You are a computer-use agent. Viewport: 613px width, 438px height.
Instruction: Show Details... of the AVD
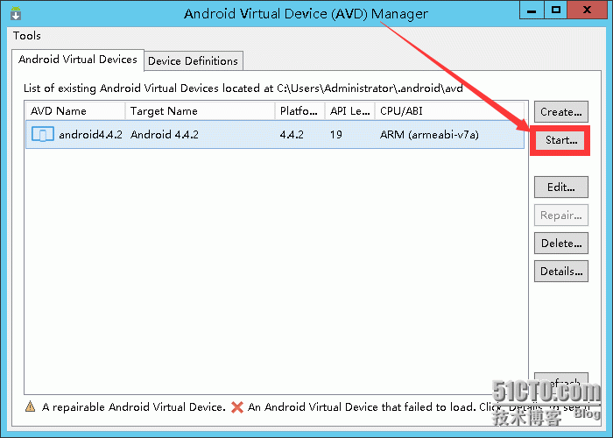[561, 271]
